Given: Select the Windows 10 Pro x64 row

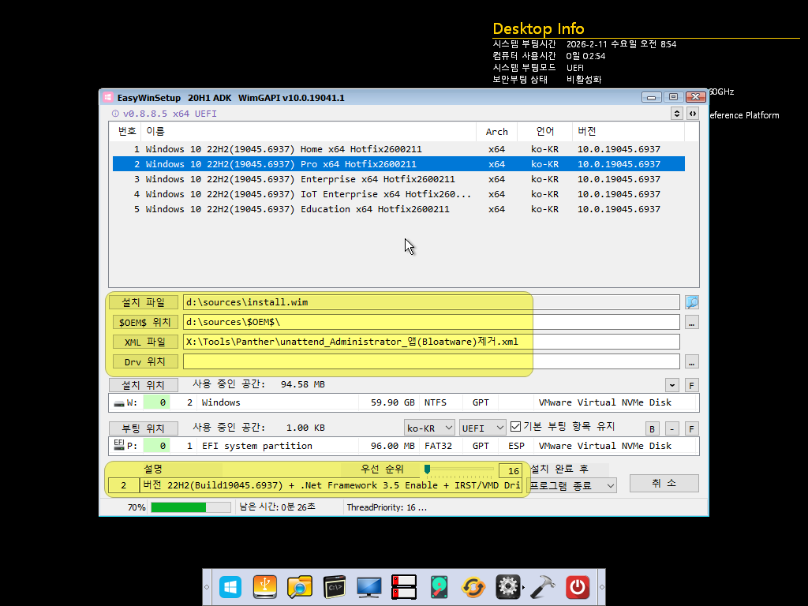Looking at the screenshot, I should [x=398, y=164].
